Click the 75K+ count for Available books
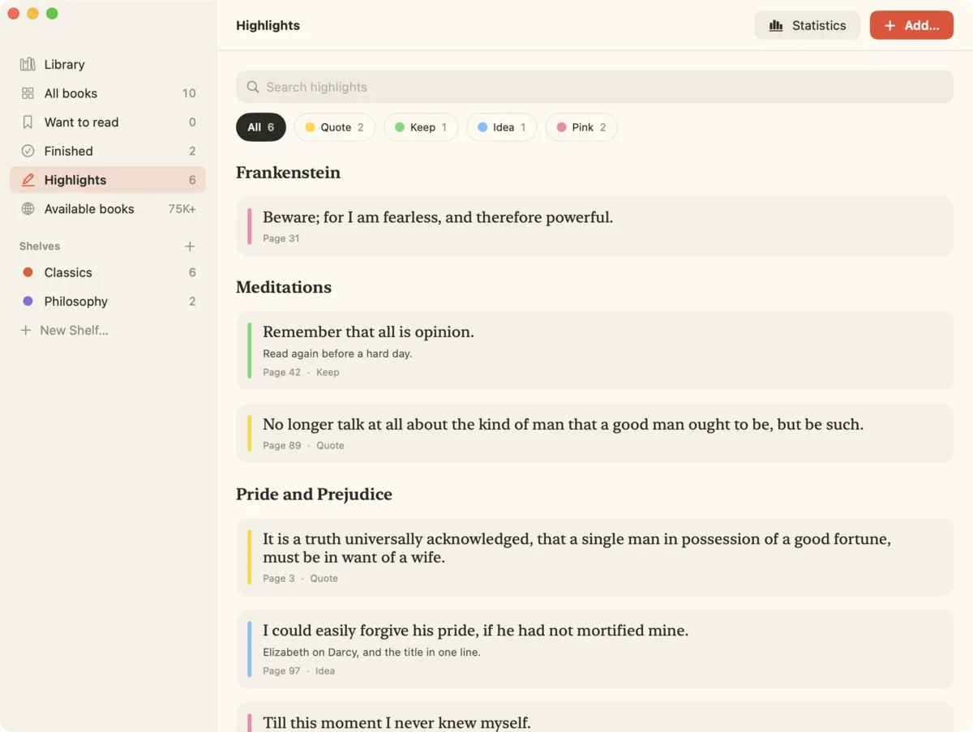Viewport: 973px width, 732px height. coord(182,209)
